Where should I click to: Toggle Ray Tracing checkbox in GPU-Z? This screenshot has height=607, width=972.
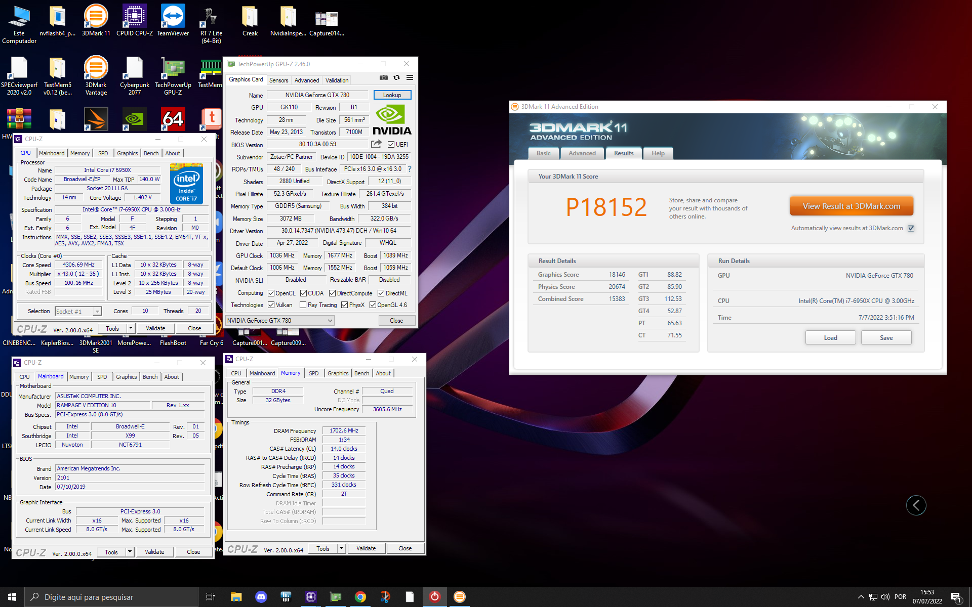[303, 305]
